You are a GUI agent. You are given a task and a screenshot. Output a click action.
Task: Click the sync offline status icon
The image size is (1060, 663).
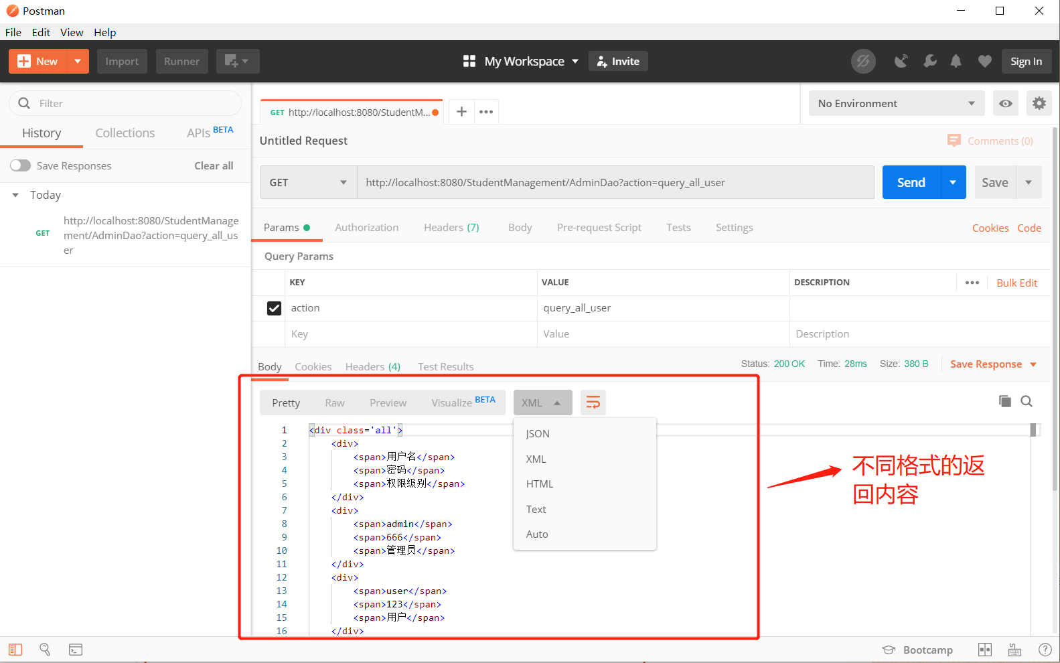(863, 62)
